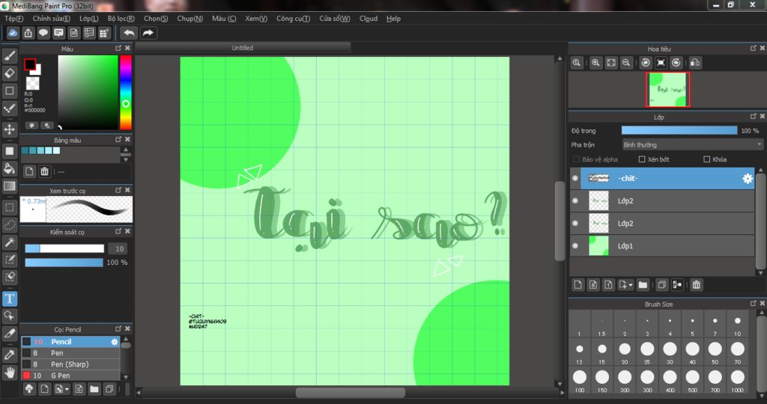Activate the Text tool
Image resolution: width=767 pixels, height=404 pixels.
pos(9,299)
